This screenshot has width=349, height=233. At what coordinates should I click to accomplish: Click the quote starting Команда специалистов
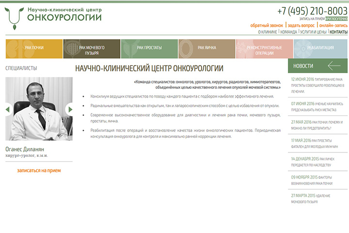[x=207, y=84]
